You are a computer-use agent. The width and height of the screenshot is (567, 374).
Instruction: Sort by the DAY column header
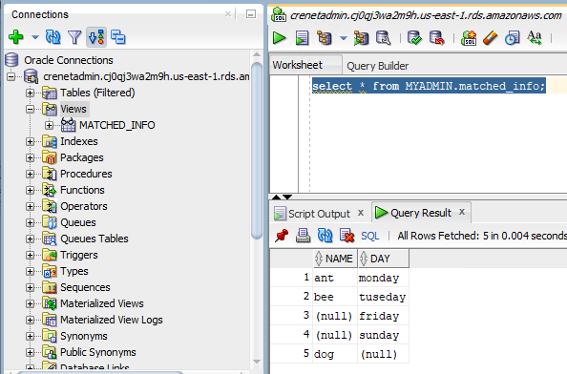pos(384,259)
